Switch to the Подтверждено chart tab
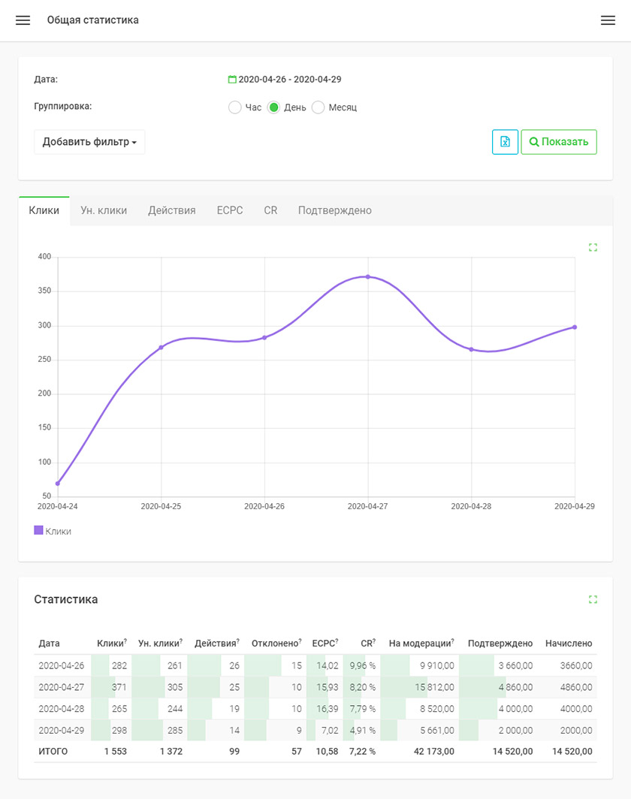Image resolution: width=631 pixels, height=799 pixels. tap(335, 210)
